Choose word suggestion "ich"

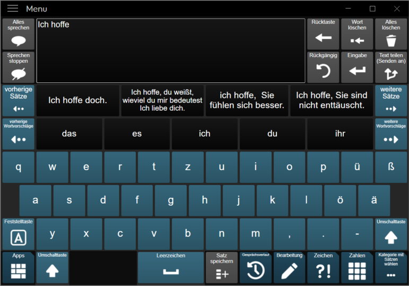[x=205, y=134]
